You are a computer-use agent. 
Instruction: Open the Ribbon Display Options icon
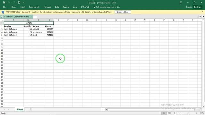(181, 2)
